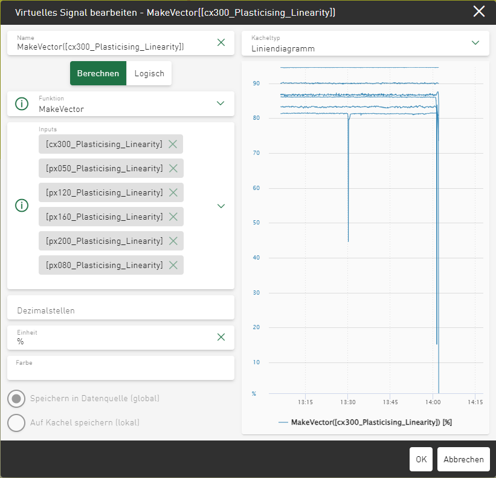Clear the Name field with X icon
Image resolution: width=496 pixels, height=478 pixels.
[221, 42]
